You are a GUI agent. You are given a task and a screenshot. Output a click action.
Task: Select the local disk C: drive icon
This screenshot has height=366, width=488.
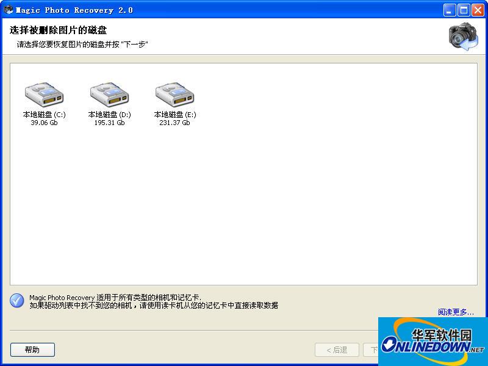point(44,95)
